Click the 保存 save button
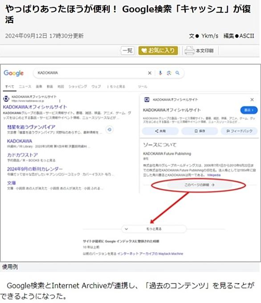Viewport: 261px width, 303px height. [x=200, y=131]
